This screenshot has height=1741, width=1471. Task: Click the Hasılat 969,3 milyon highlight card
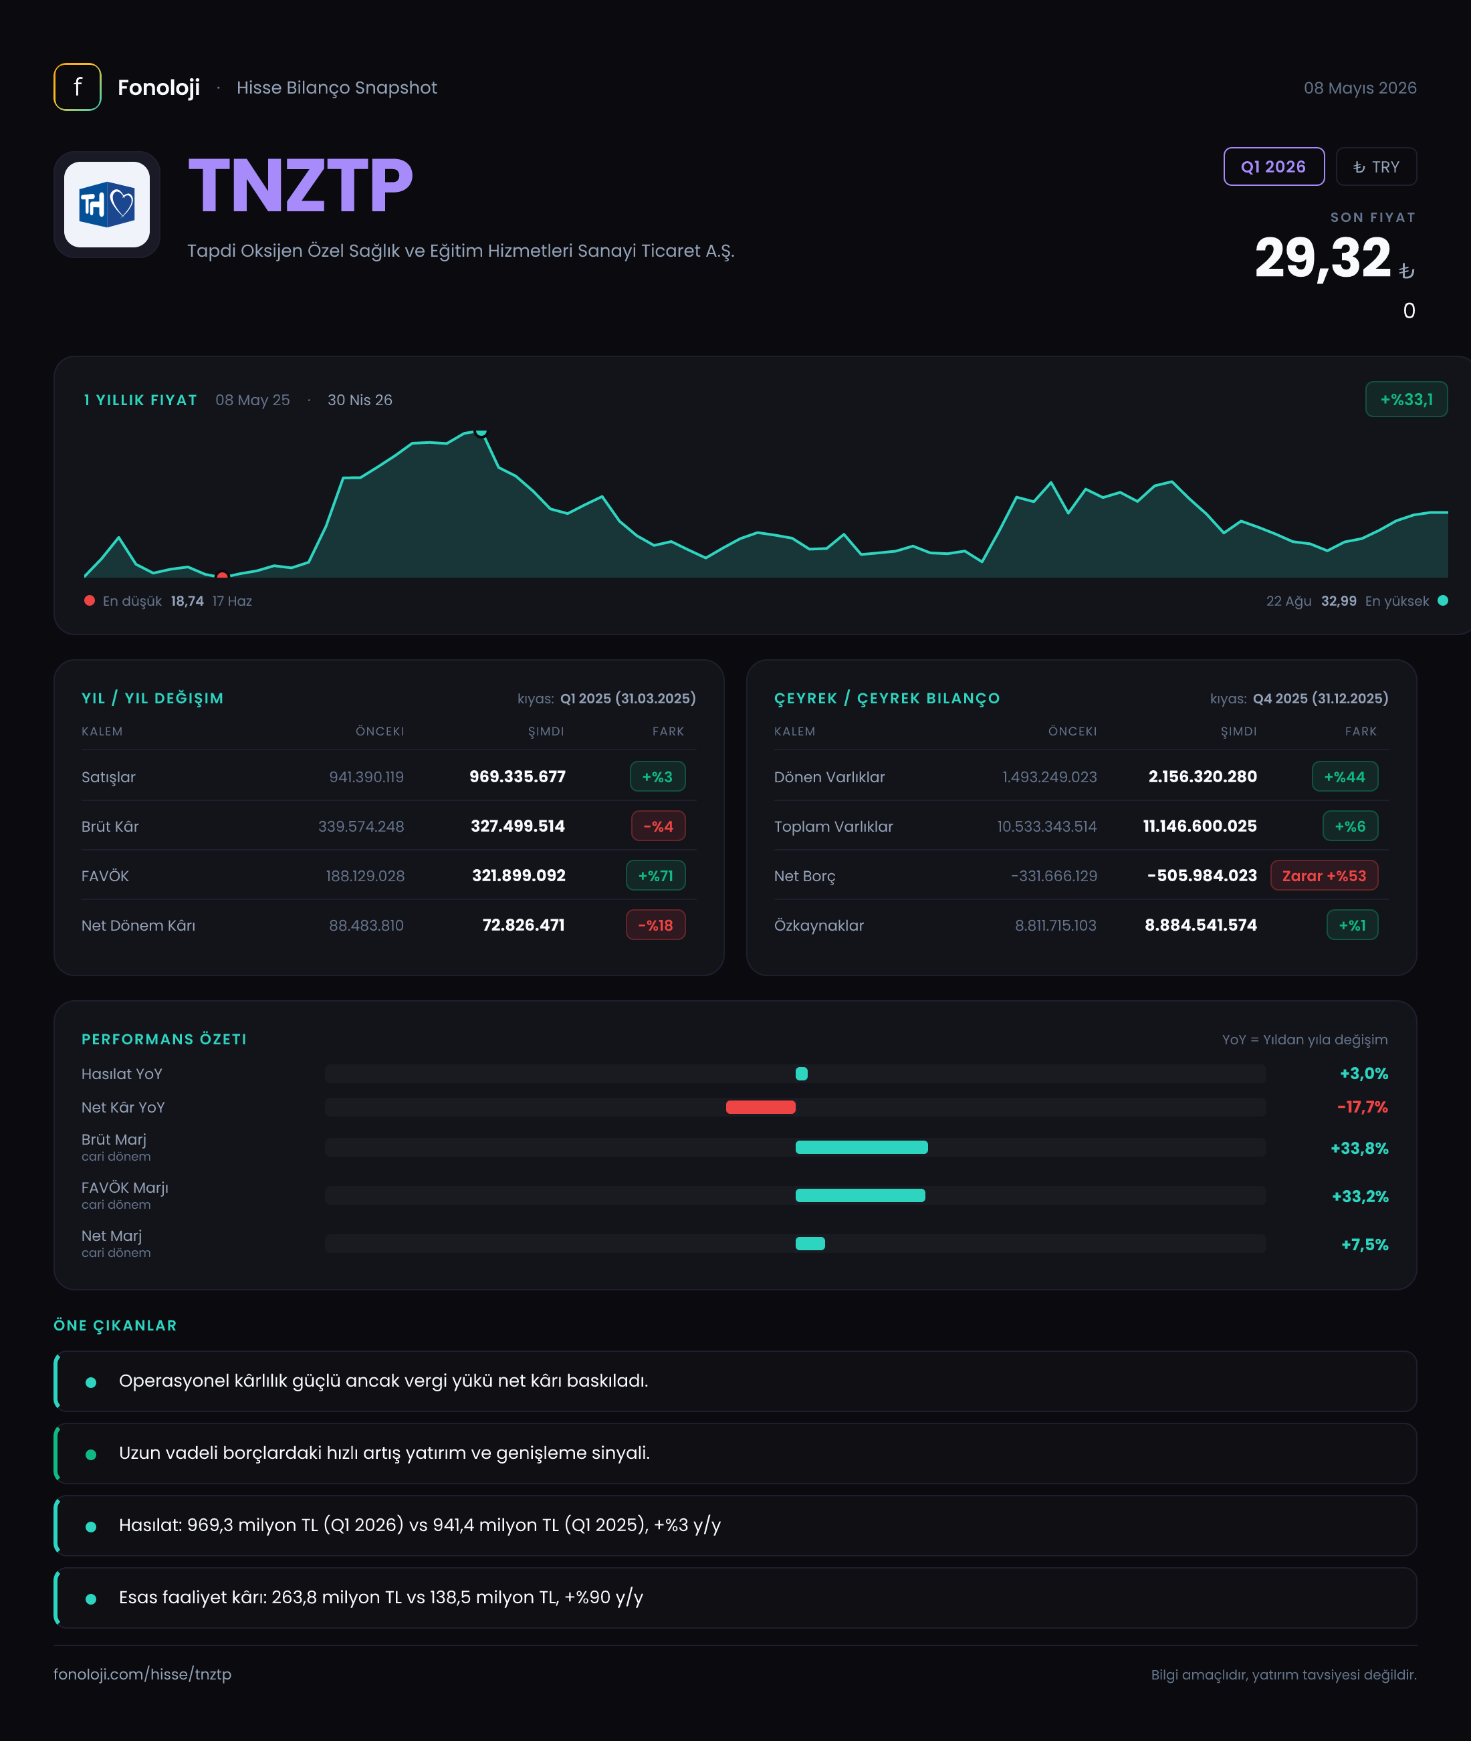(x=735, y=1525)
